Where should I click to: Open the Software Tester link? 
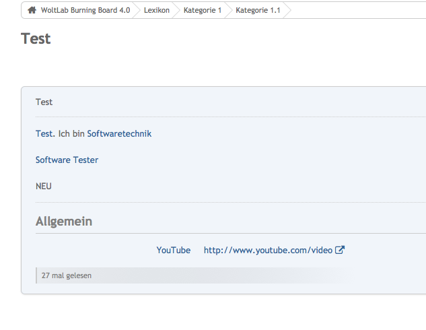67,160
